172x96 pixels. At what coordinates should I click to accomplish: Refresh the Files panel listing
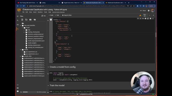(x=26, y=20)
